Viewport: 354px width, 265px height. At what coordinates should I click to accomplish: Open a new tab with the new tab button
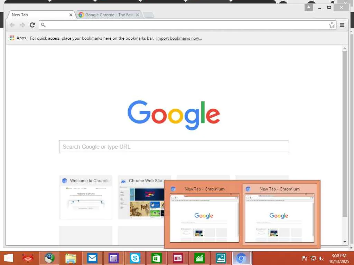(149, 15)
